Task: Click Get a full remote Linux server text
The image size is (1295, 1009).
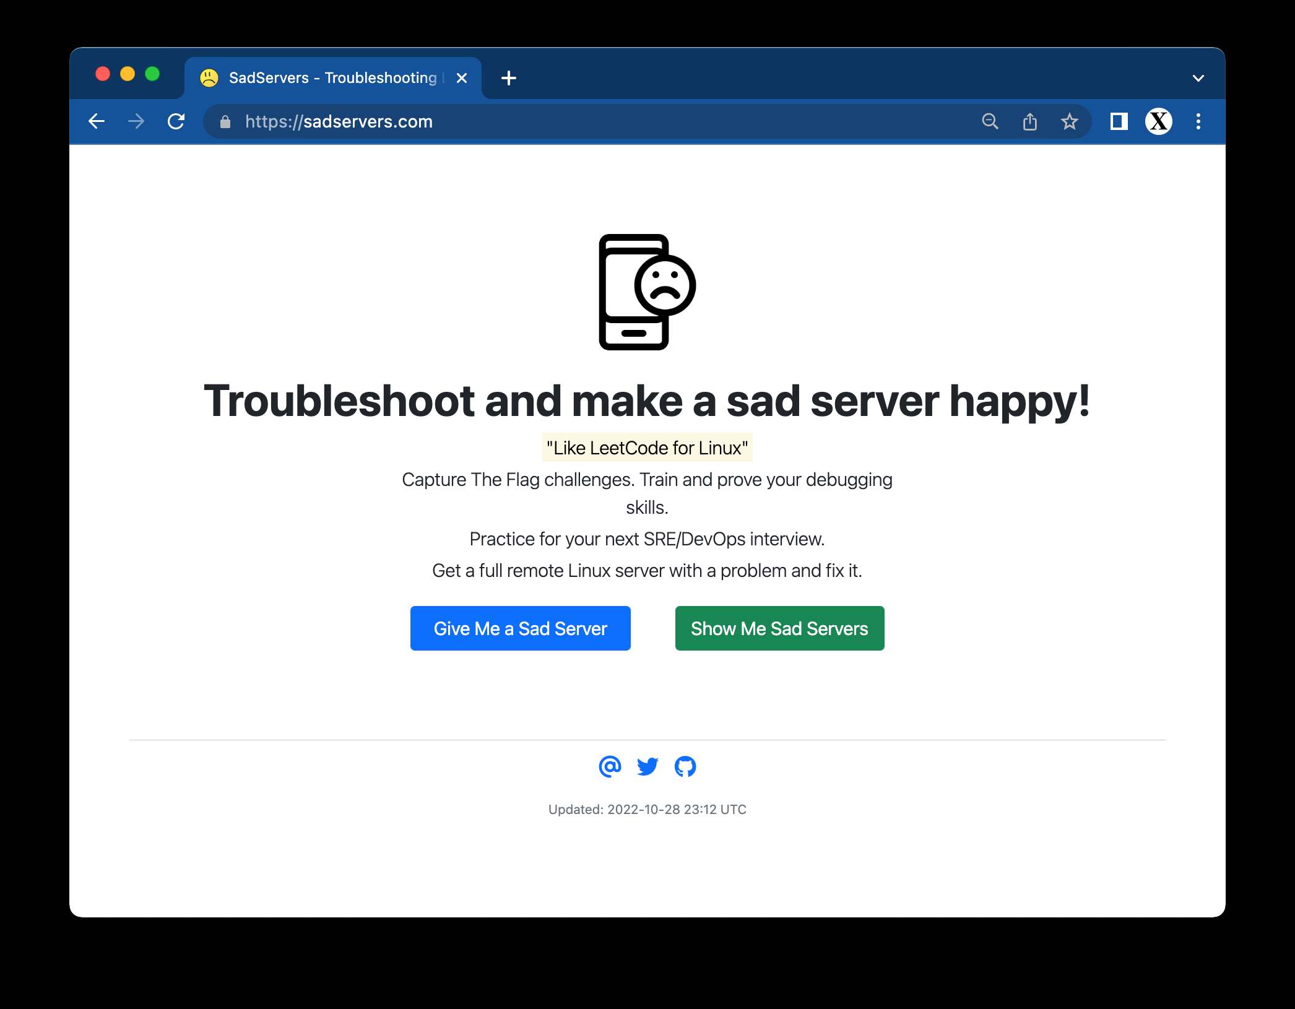Action: (x=647, y=570)
